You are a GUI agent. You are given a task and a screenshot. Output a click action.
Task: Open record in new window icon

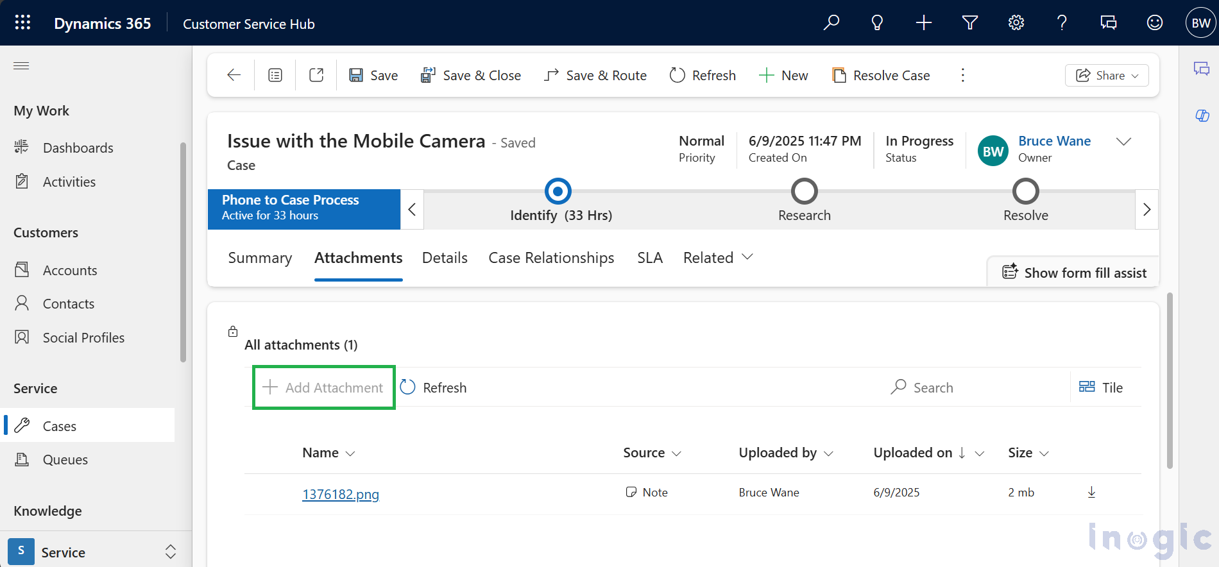click(316, 75)
